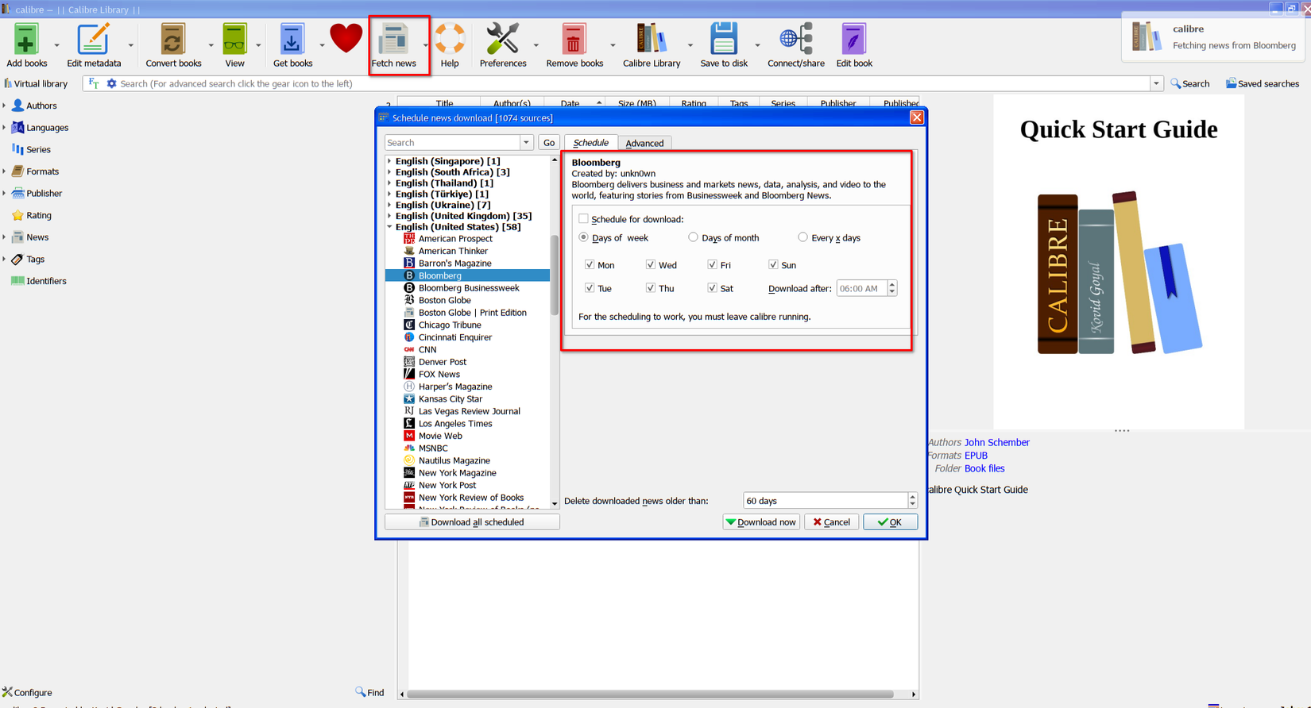Toggle the Wed checkbox

(651, 264)
